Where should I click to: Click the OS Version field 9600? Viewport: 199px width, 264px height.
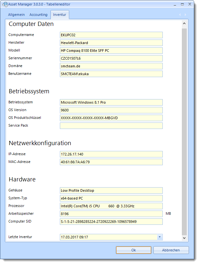coord(111,110)
